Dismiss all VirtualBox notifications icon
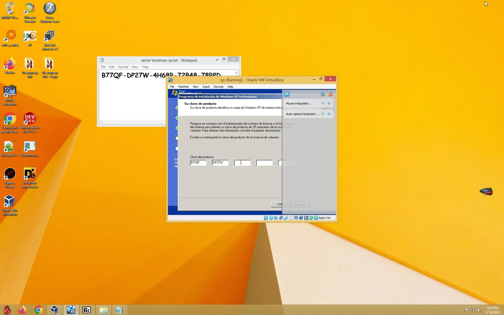 pos(330,94)
